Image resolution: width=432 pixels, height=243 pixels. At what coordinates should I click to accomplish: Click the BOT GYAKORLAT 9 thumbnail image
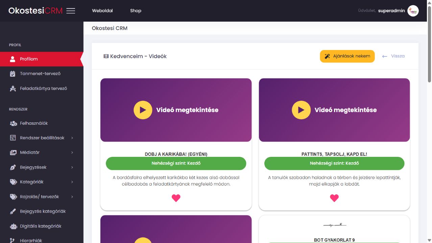[x=334, y=225]
